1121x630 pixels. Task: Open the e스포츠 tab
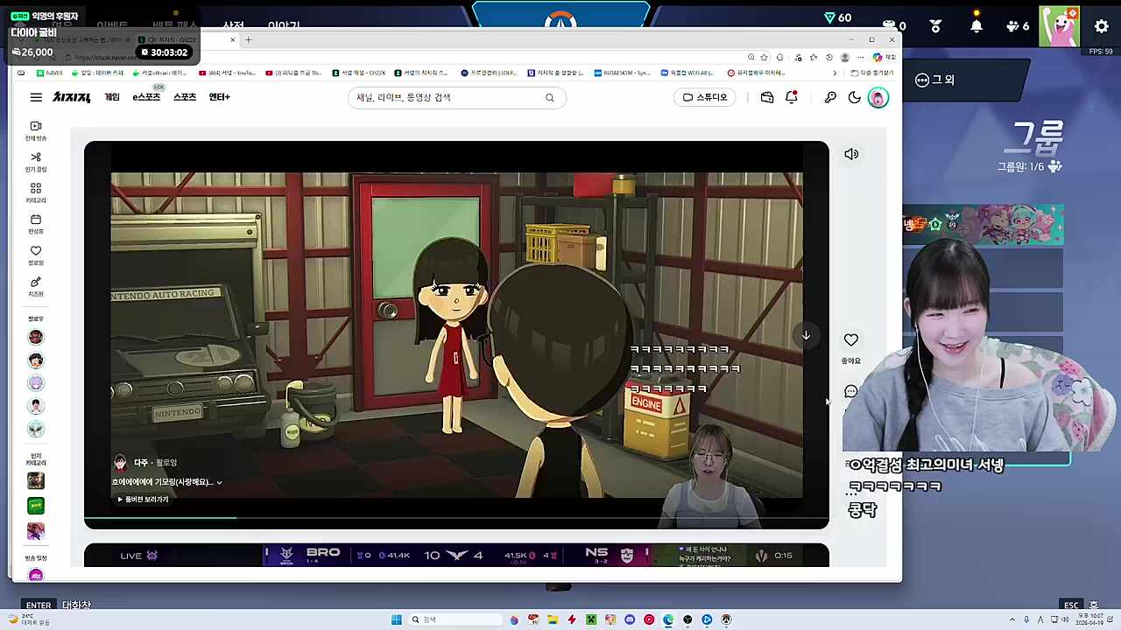click(146, 97)
